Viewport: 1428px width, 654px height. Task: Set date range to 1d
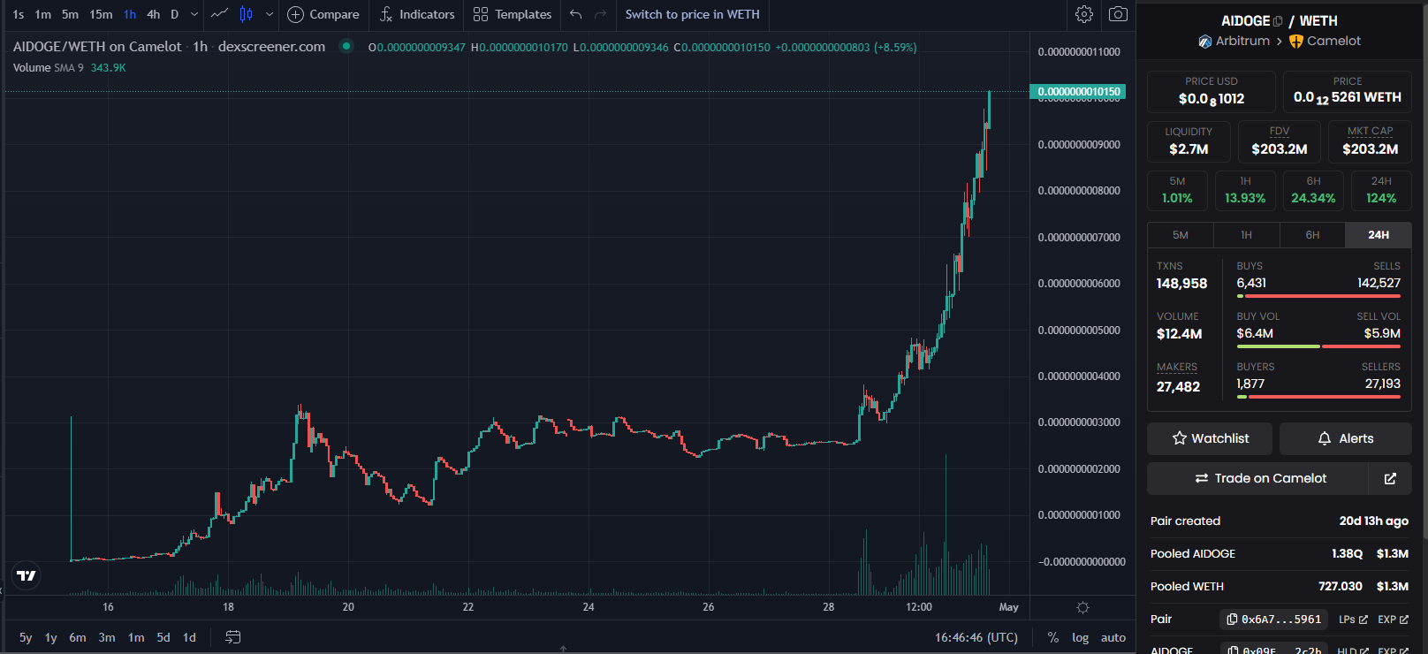pos(189,637)
